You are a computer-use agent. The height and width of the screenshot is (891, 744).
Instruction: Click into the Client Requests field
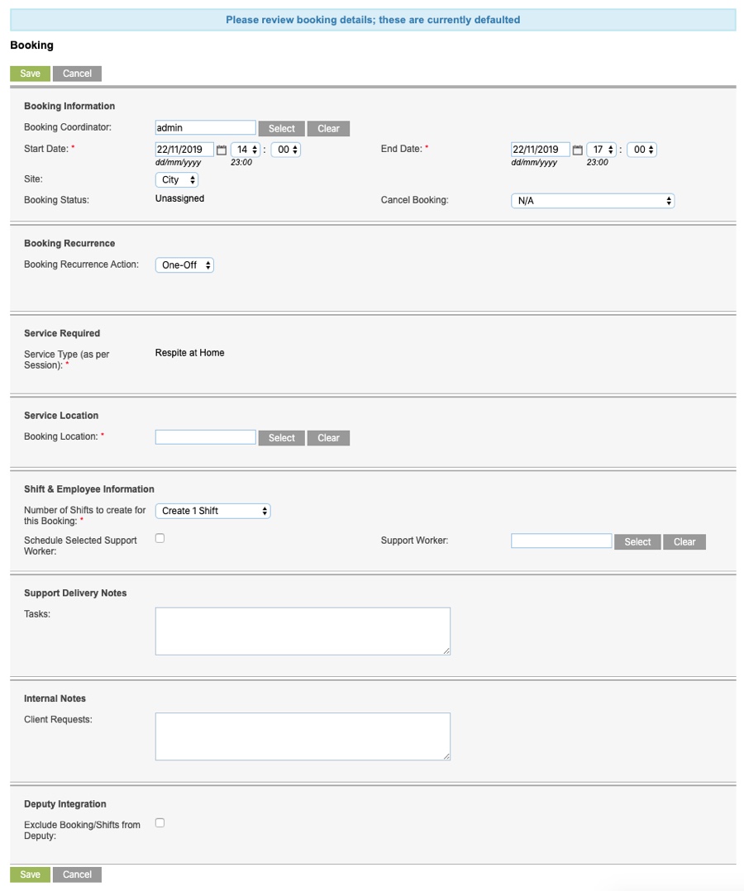click(302, 736)
